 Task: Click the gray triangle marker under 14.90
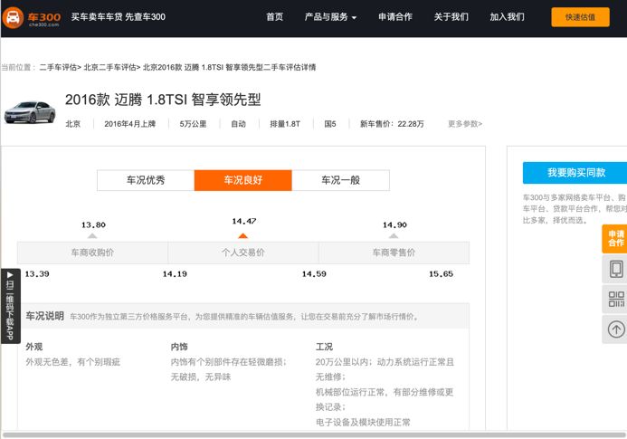[394, 235]
